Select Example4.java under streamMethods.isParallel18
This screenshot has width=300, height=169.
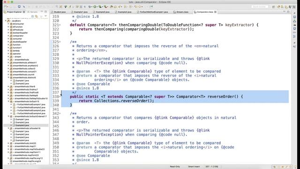pos(22,140)
